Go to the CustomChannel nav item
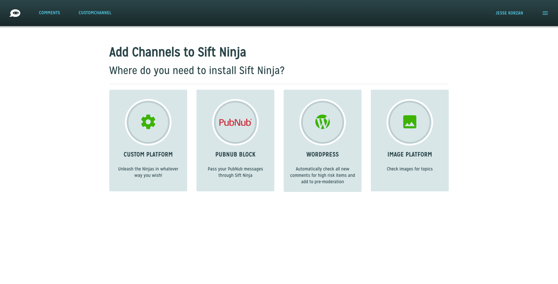The image size is (558, 284). pos(95,13)
